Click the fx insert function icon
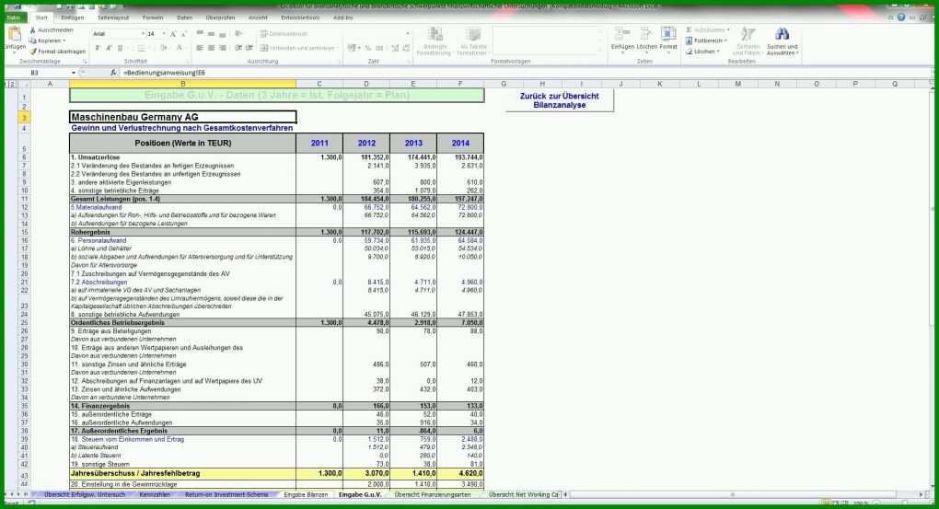The height and width of the screenshot is (509, 939). tap(113, 73)
